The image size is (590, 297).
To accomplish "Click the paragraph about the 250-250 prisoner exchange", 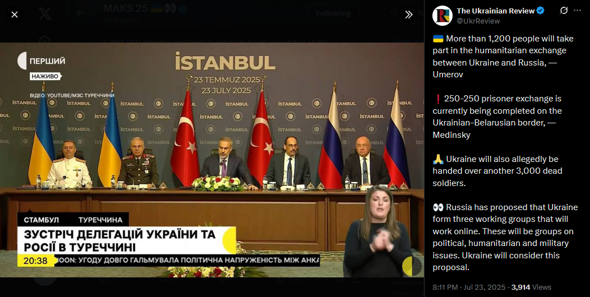I will pyautogui.click(x=497, y=117).
